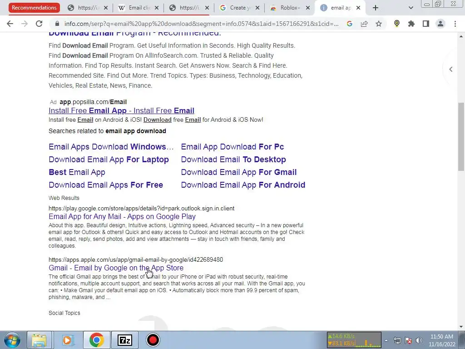Show hidden system tray icons arrow

coord(386,340)
